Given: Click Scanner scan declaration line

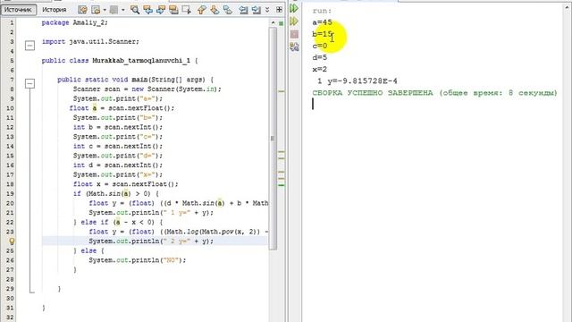Looking at the screenshot, I should click(x=147, y=89).
